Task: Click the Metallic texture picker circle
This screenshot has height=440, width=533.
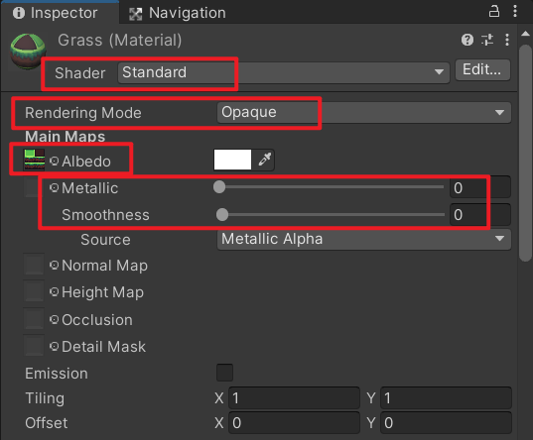Action: [x=54, y=187]
